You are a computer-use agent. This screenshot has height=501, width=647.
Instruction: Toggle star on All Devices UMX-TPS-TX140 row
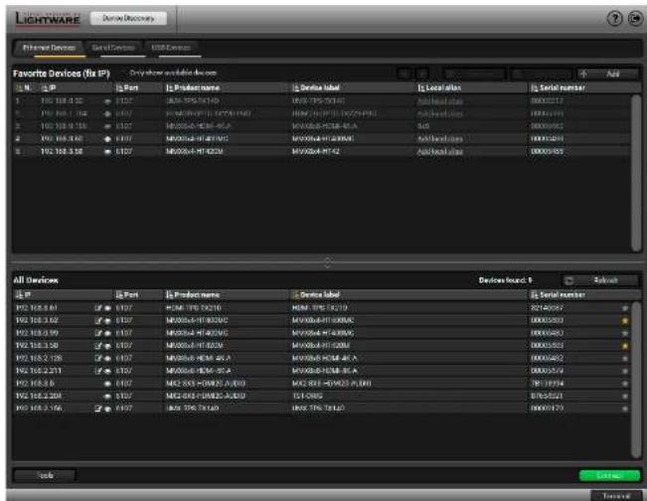625,409
